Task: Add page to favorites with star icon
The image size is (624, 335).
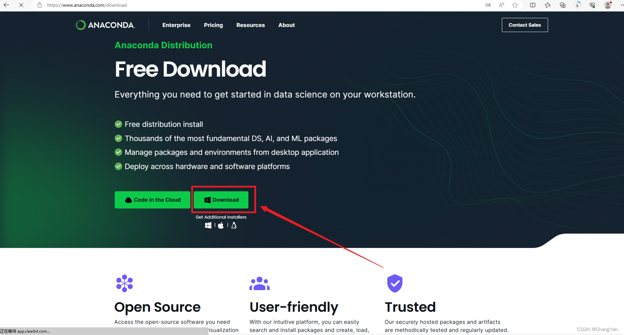Action: (x=515, y=5)
